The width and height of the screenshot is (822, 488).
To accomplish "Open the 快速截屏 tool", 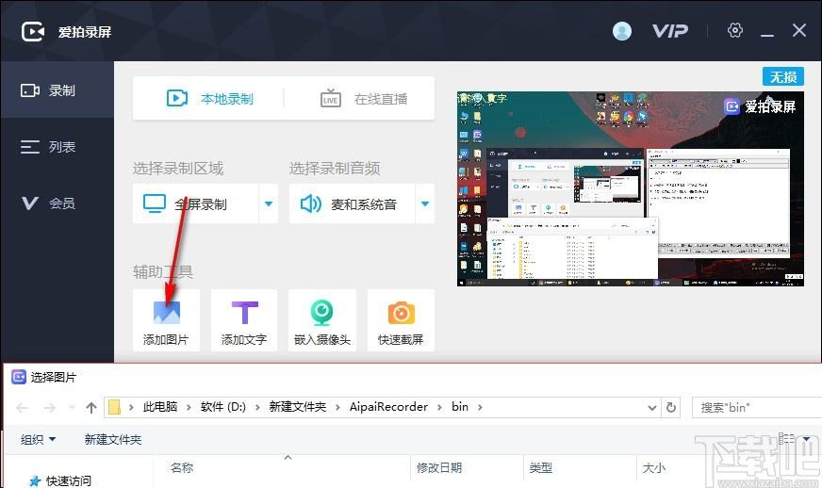I will tap(401, 319).
